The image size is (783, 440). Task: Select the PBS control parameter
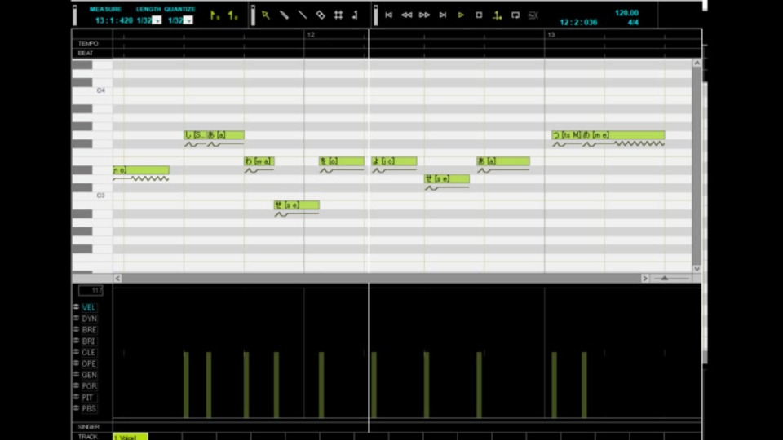coord(89,408)
